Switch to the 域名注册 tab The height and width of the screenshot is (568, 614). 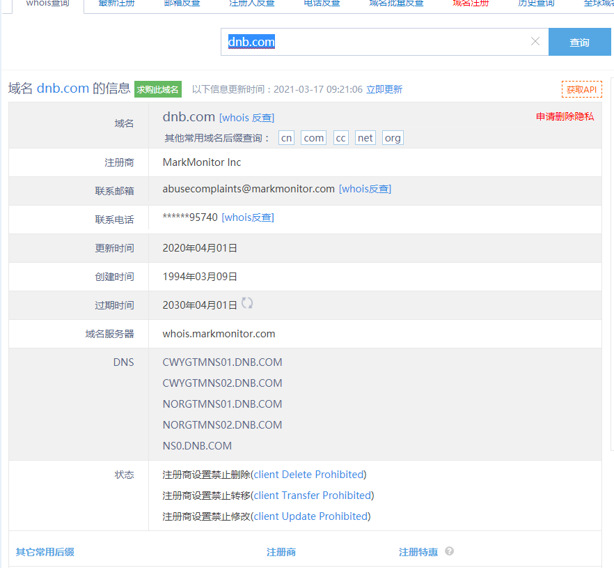pyautogui.click(x=471, y=3)
